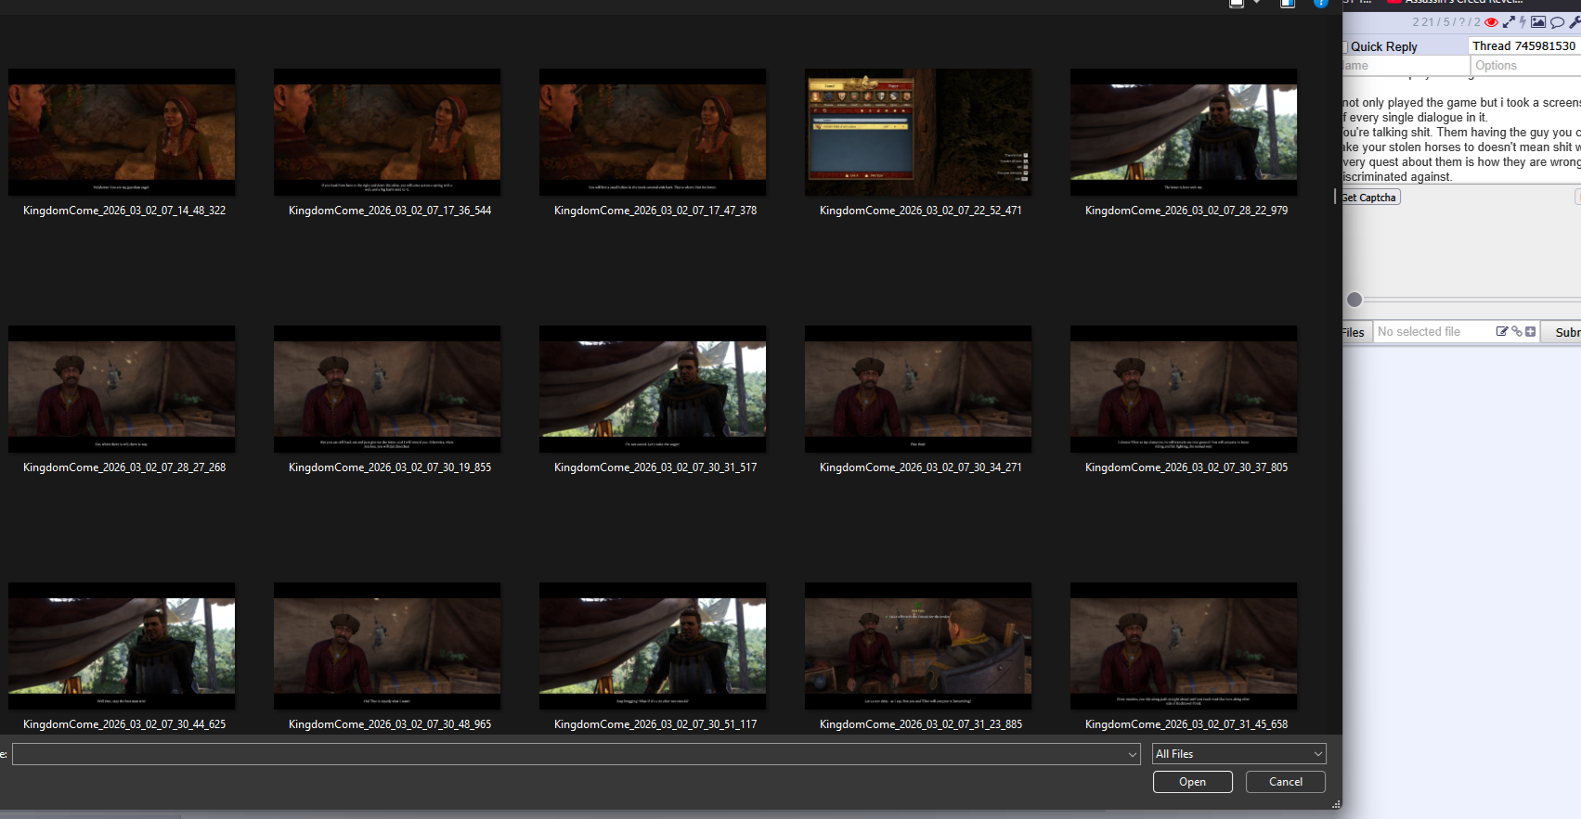Click file name label KingdomCome_2026_03_02_07_28_27_268

[x=124, y=467]
